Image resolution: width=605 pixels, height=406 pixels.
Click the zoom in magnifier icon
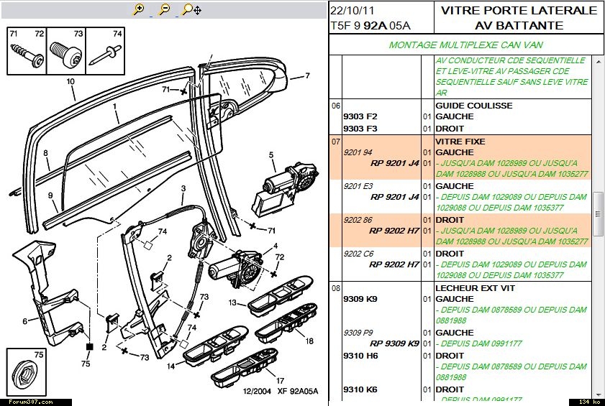(140, 9)
